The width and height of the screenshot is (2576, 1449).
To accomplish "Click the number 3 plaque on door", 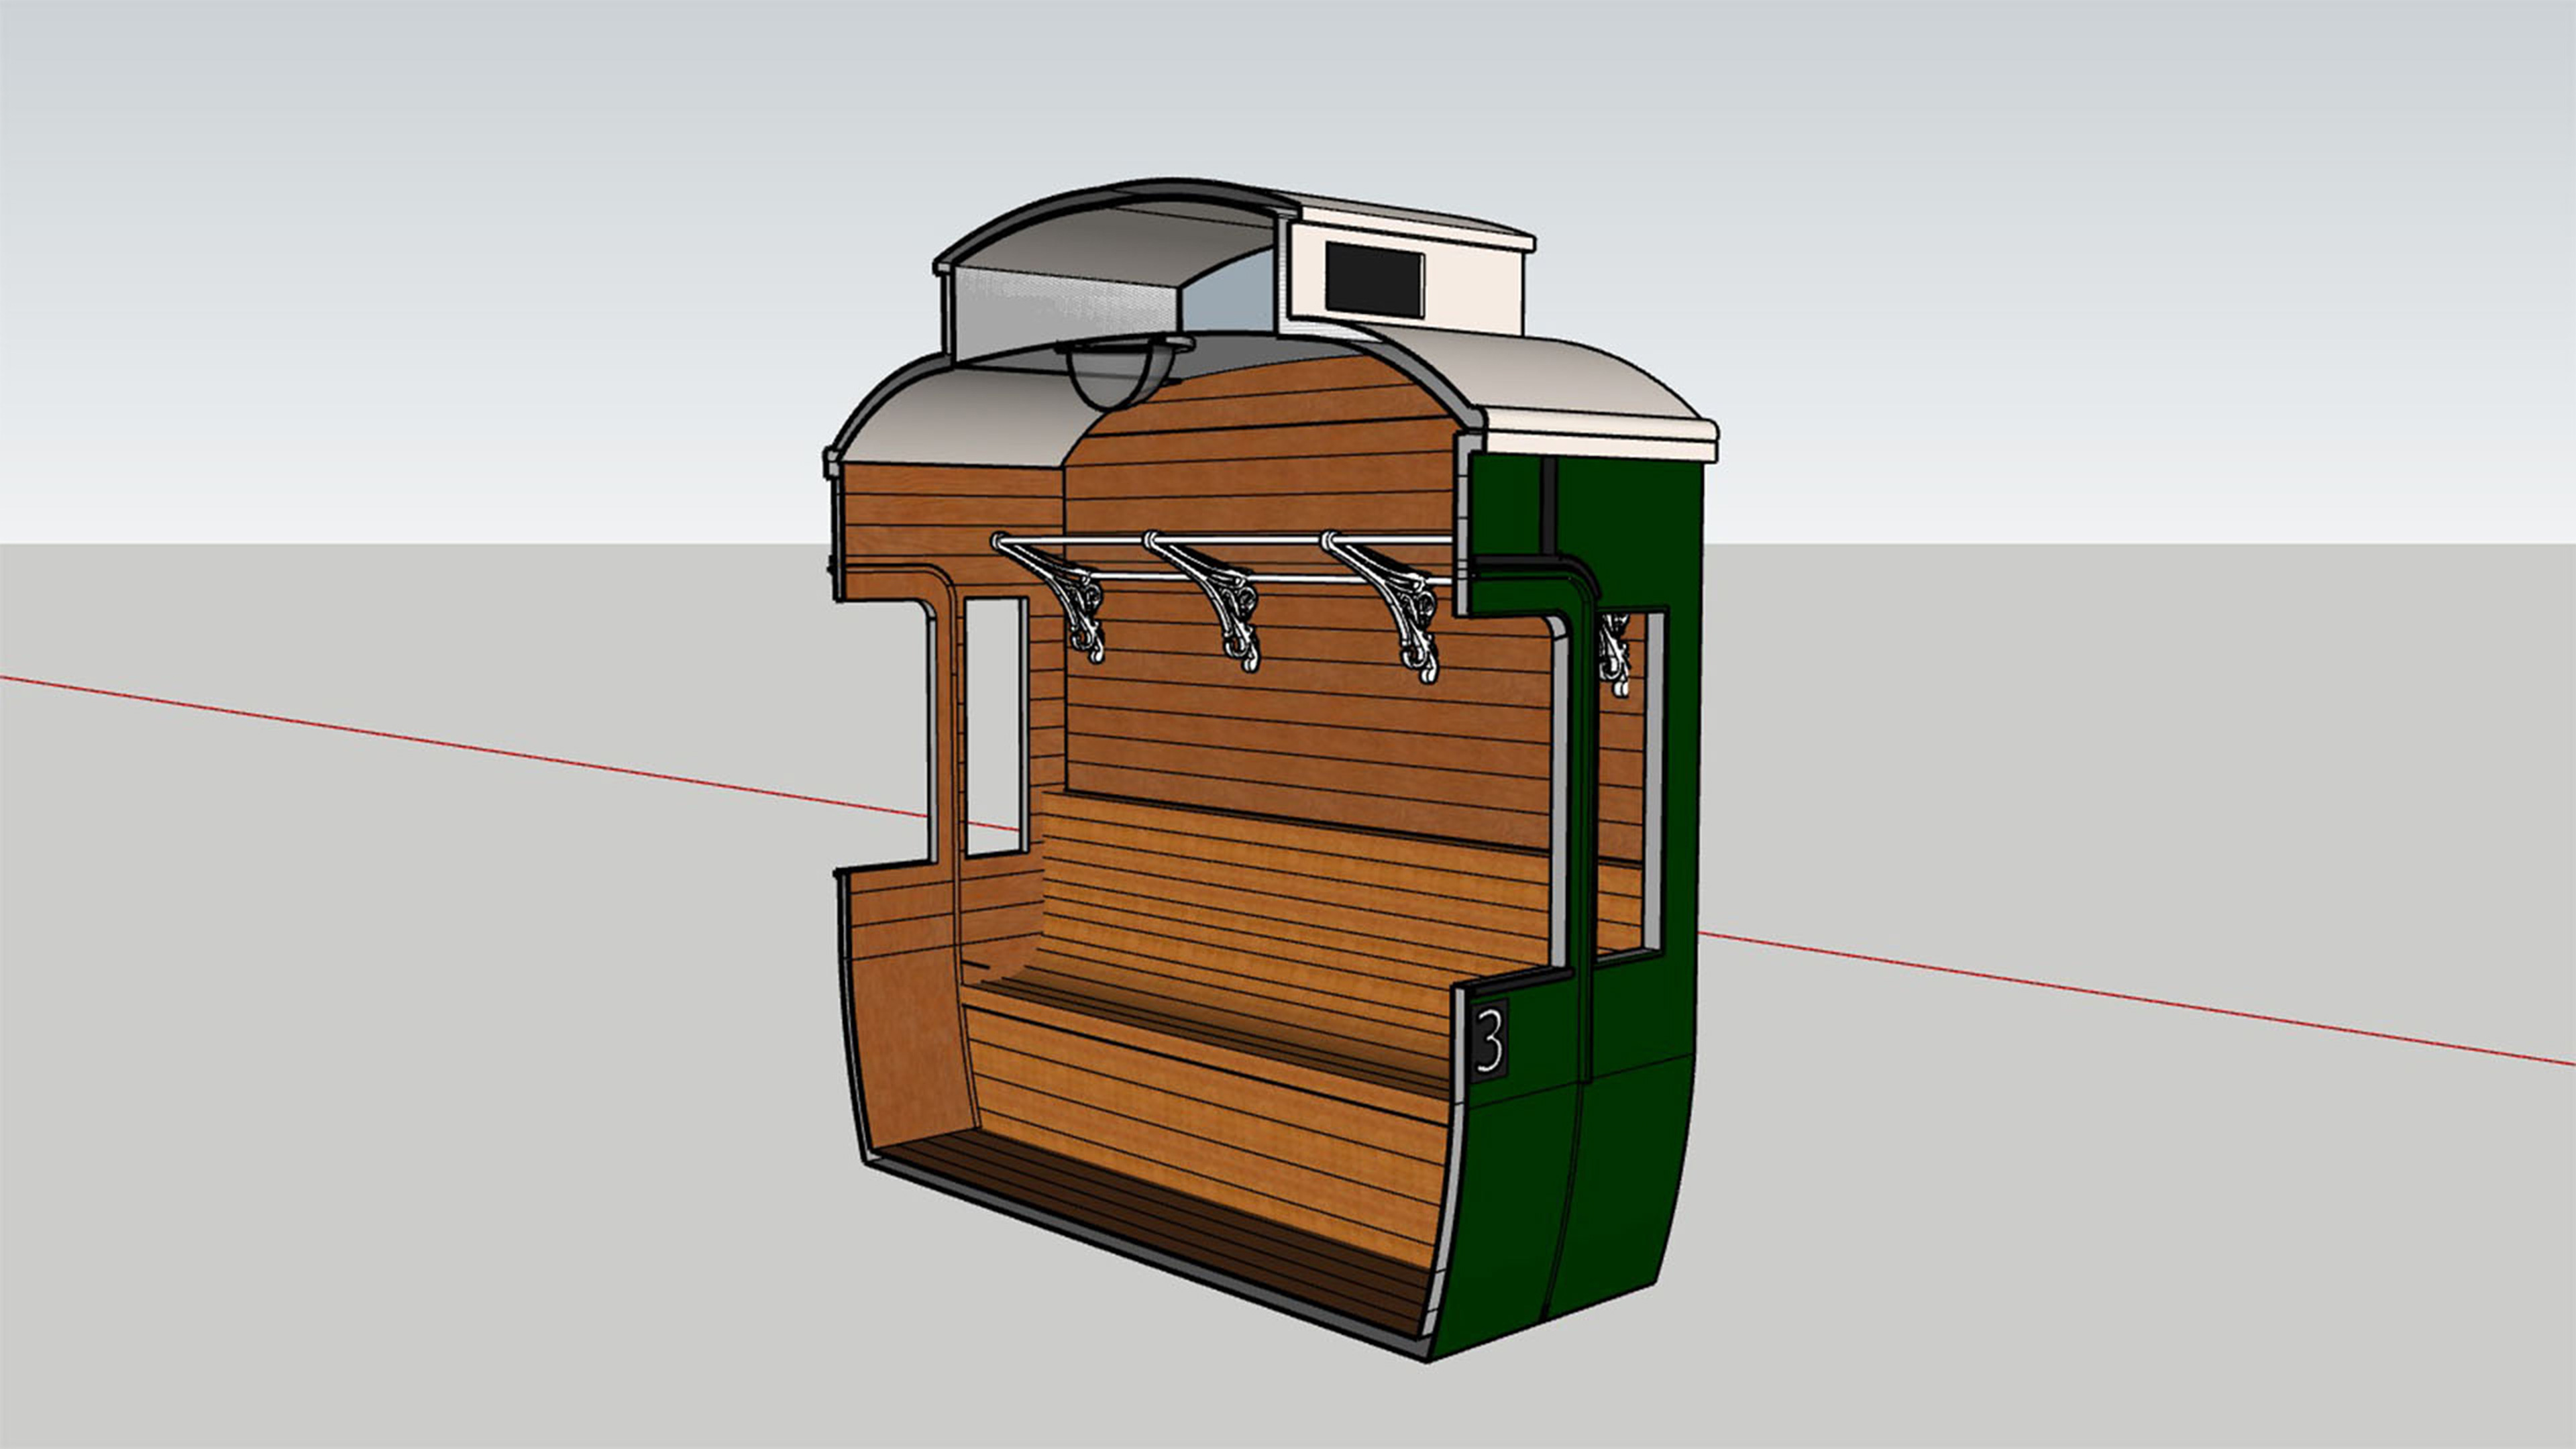I will click(1489, 1039).
